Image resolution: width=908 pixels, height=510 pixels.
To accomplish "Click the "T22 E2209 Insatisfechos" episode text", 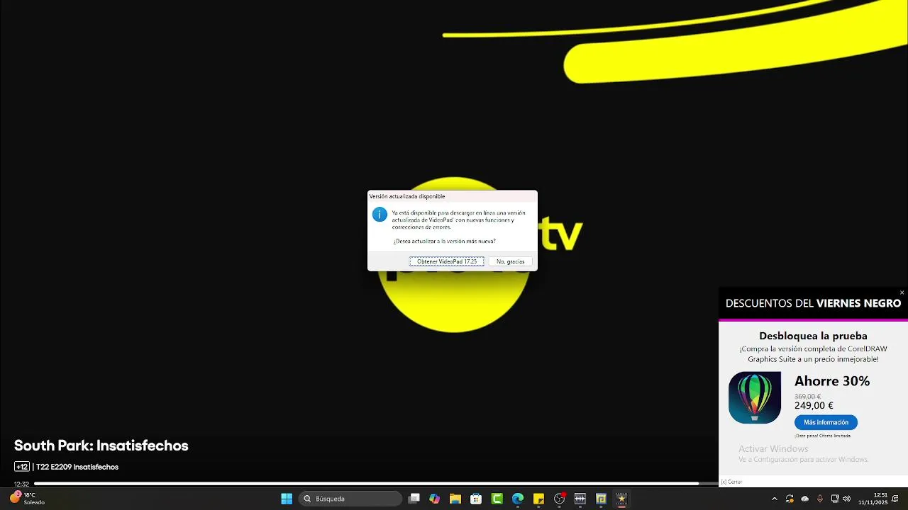I will tap(77, 467).
